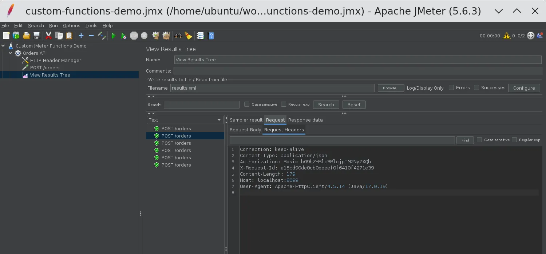
Task: Open the Options menu
Action: 71,25
